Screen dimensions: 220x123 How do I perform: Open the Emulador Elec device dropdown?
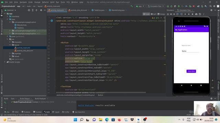point(156,6)
